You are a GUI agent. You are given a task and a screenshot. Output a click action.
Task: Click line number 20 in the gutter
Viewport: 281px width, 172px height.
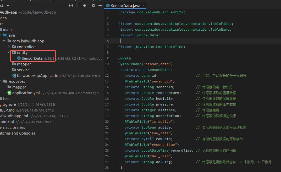point(107,122)
